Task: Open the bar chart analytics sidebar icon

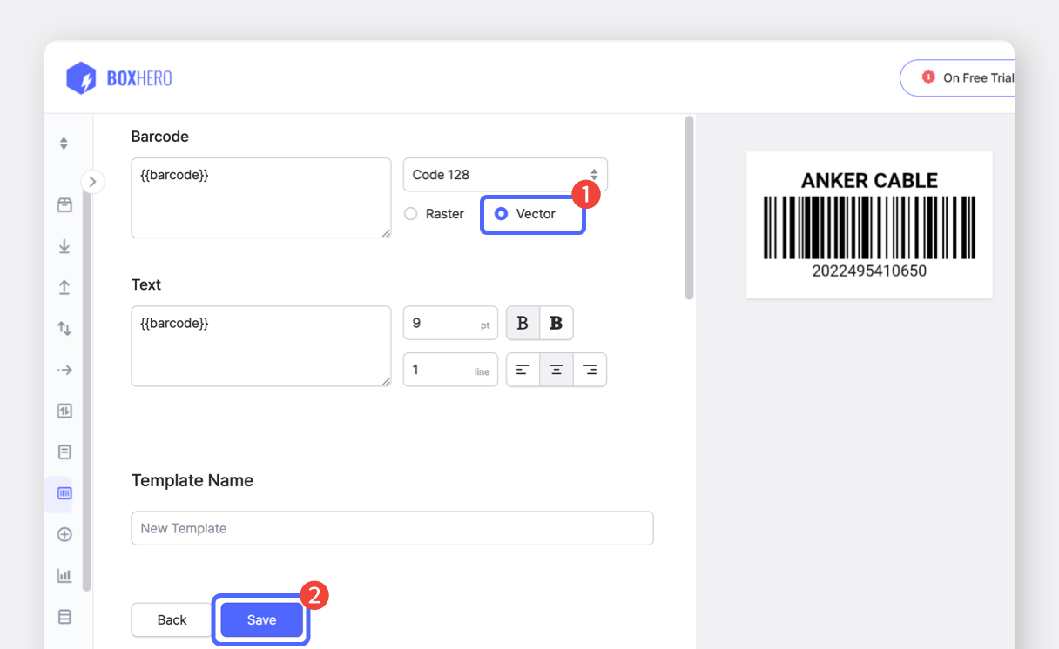Action: [64, 576]
